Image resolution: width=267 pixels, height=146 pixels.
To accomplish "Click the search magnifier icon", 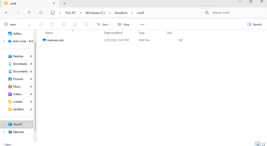I will 207,13.
